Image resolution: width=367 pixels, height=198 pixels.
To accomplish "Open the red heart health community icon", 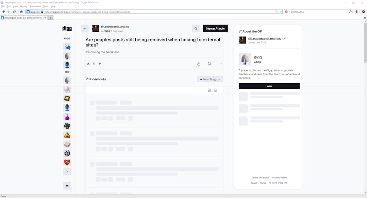I will coord(67,162).
